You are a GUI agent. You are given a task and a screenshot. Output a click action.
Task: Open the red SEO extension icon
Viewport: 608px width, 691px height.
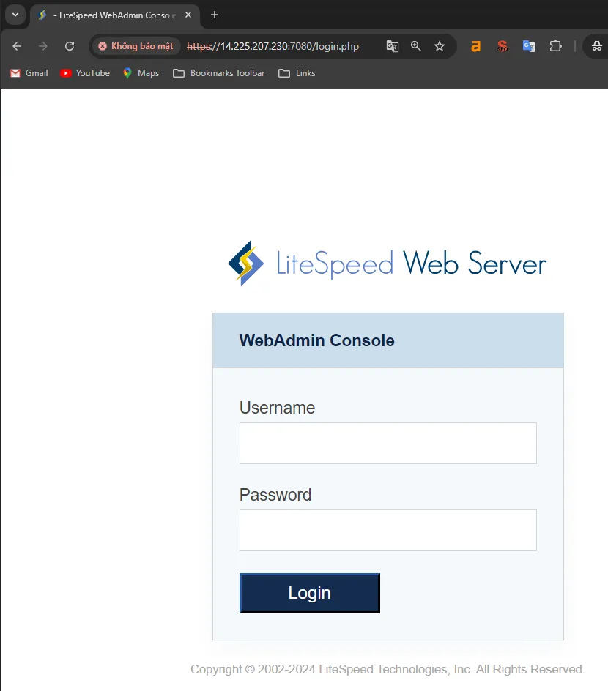coord(503,46)
